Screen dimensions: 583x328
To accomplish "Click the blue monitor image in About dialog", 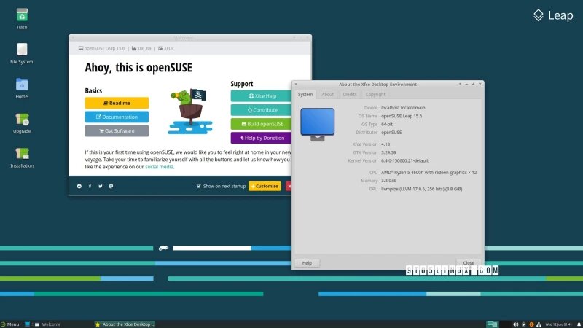I will click(x=318, y=124).
